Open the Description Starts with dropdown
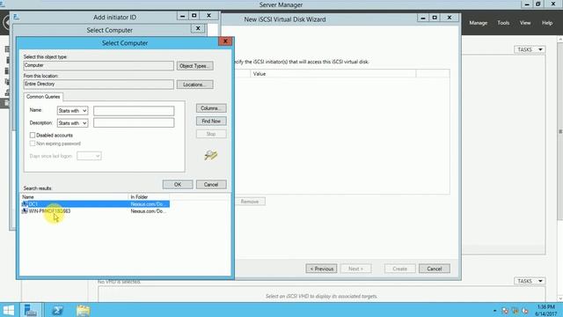This screenshot has width=563, height=317. click(x=72, y=123)
